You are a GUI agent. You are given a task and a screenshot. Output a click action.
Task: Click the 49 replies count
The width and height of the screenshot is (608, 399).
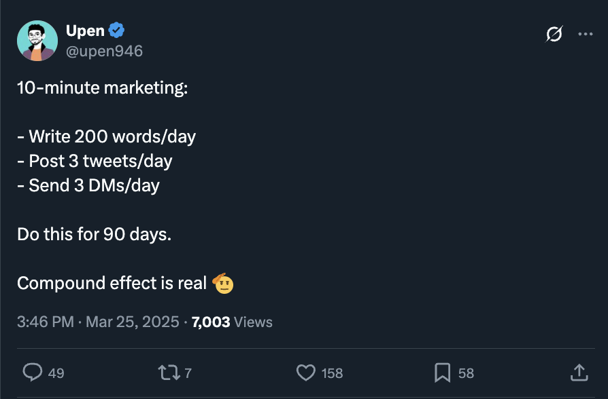[56, 373]
